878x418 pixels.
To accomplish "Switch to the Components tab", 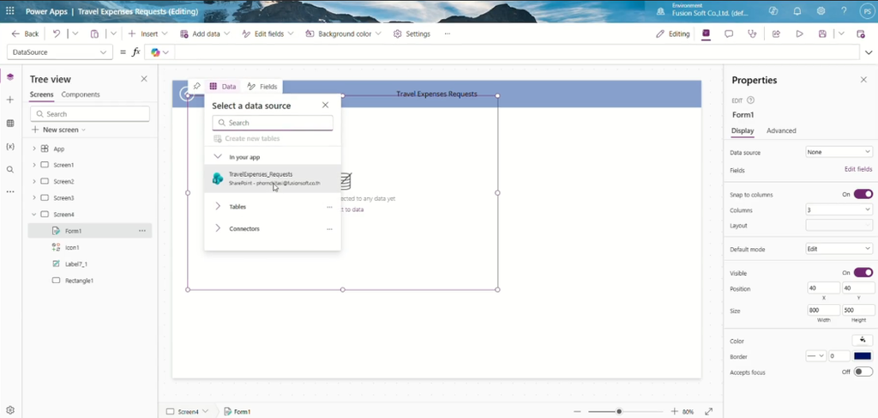I will tap(81, 94).
